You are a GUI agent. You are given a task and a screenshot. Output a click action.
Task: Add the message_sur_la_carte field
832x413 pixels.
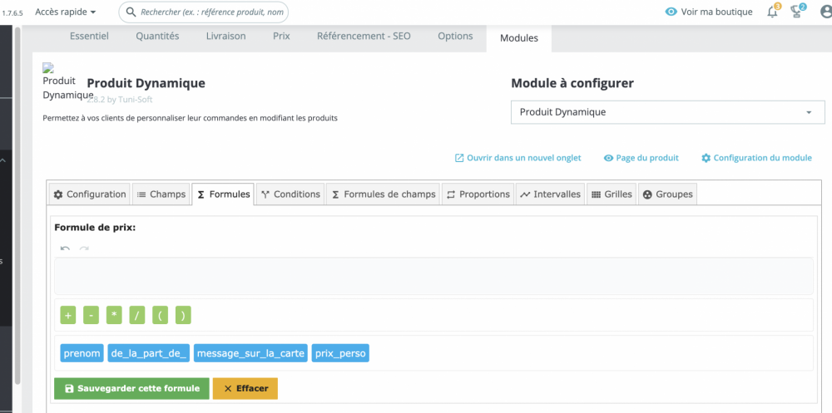(x=251, y=353)
